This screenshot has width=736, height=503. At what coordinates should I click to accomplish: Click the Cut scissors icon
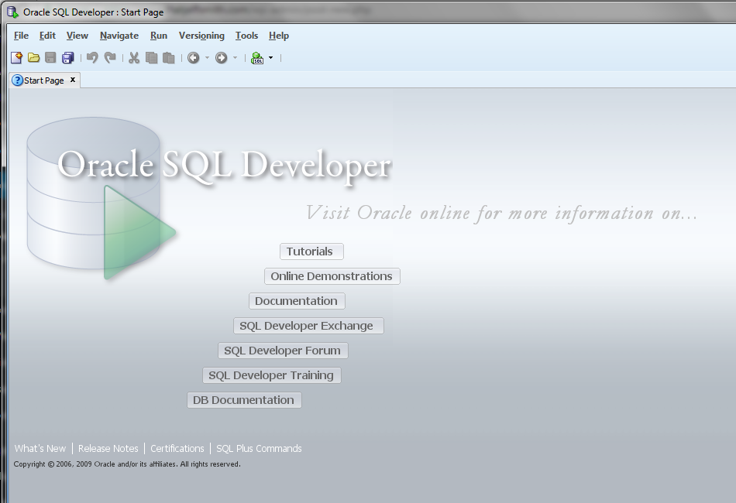(x=134, y=58)
